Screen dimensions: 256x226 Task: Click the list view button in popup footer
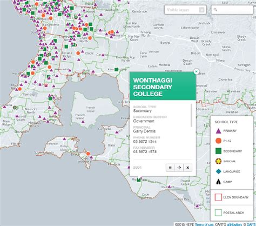tap(170, 168)
